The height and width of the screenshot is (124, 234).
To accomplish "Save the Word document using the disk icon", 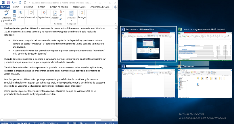I will (8, 3).
